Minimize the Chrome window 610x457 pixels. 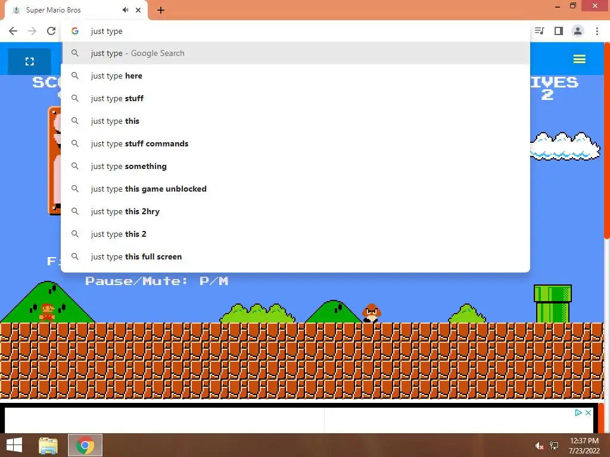click(x=558, y=6)
